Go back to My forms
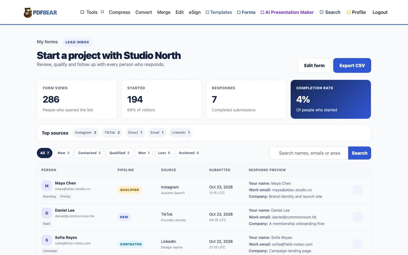The width and height of the screenshot is (408, 255). pos(47,42)
